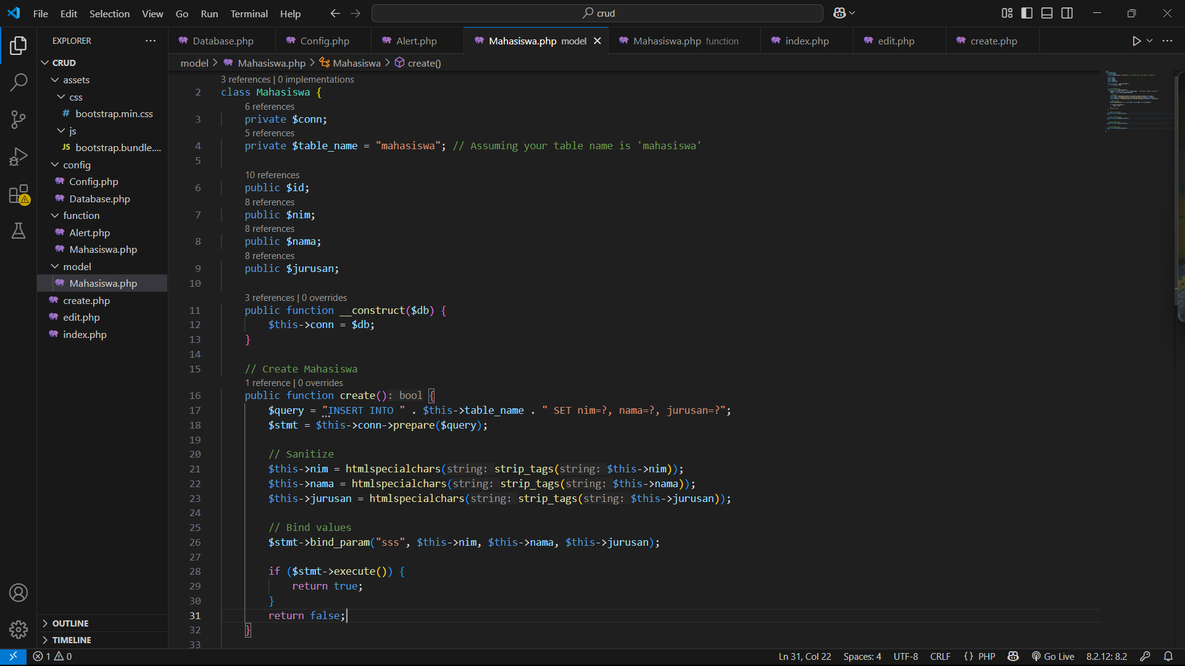Open the Extensions view
The height and width of the screenshot is (666, 1185).
(19, 195)
